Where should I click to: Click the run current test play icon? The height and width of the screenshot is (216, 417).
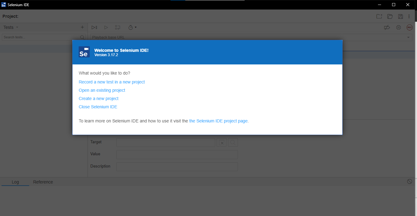(106, 28)
